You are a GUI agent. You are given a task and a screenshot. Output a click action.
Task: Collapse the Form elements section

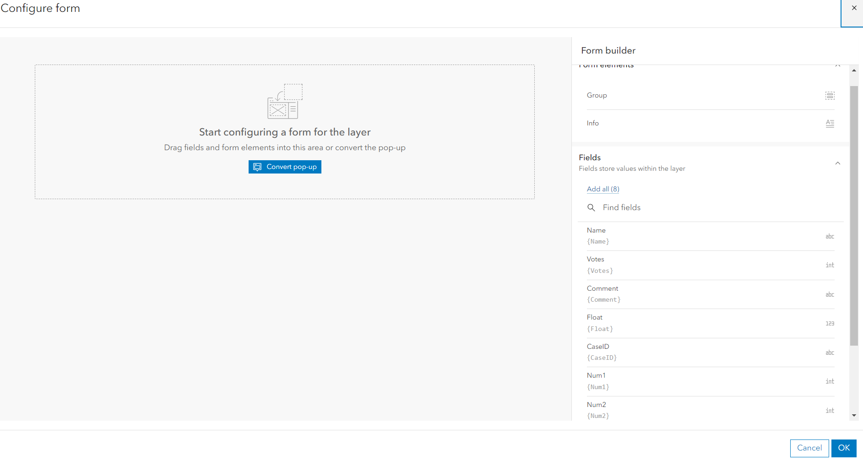coord(838,65)
